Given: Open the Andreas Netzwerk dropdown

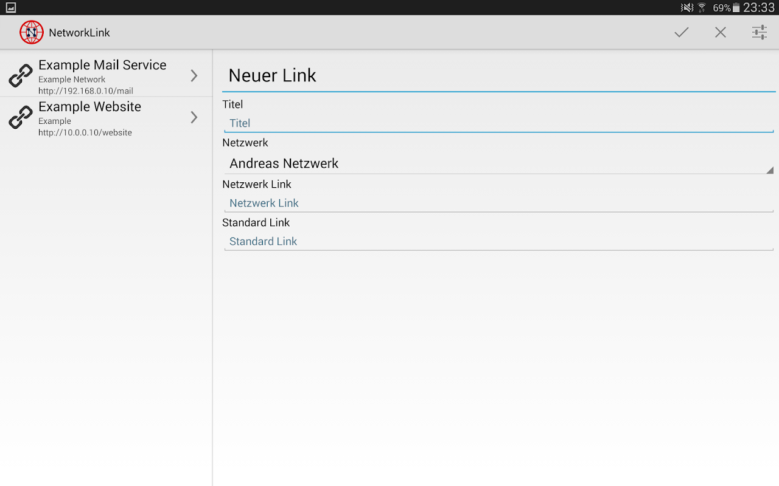Looking at the screenshot, I should pyautogui.click(x=498, y=163).
